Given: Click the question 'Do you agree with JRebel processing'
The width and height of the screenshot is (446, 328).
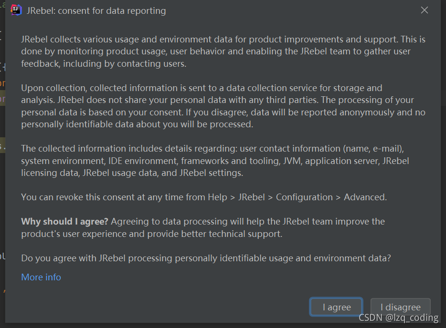Looking at the screenshot, I should [206, 258].
